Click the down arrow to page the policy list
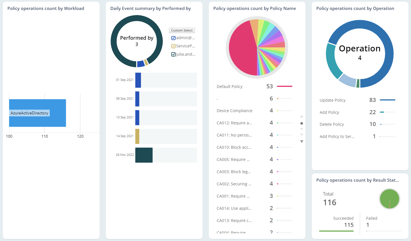411x241 pixels. (x=302, y=141)
